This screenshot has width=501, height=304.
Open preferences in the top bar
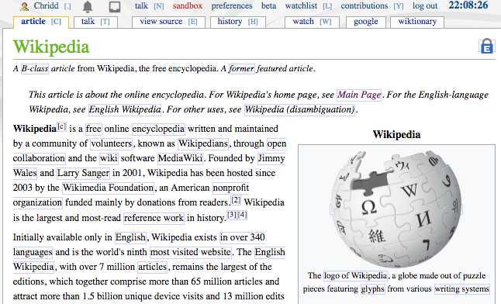(232, 5)
